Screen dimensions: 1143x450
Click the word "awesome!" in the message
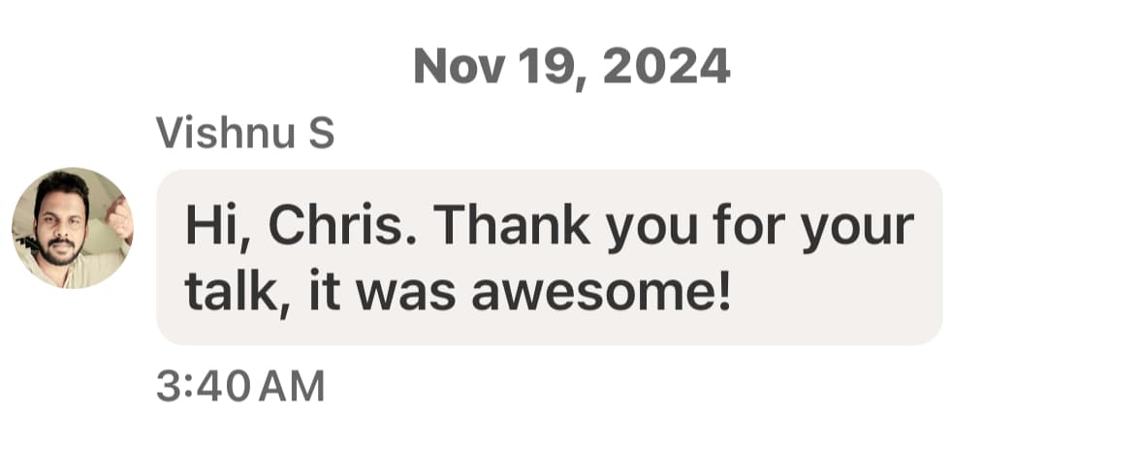(x=601, y=292)
